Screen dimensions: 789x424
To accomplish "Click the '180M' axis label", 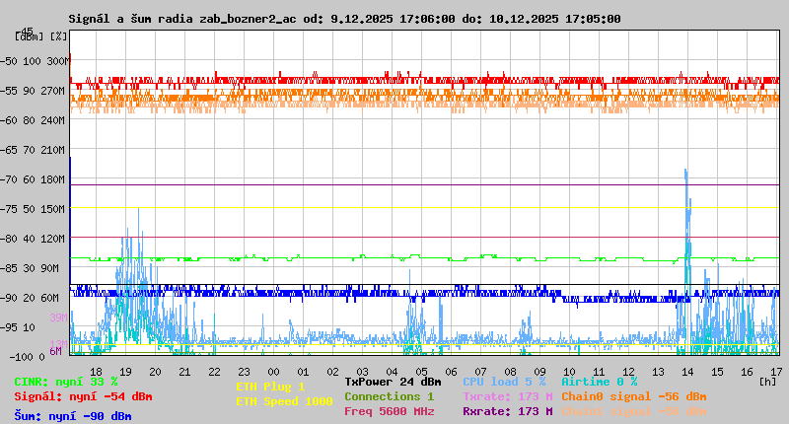I will click(53, 179).
